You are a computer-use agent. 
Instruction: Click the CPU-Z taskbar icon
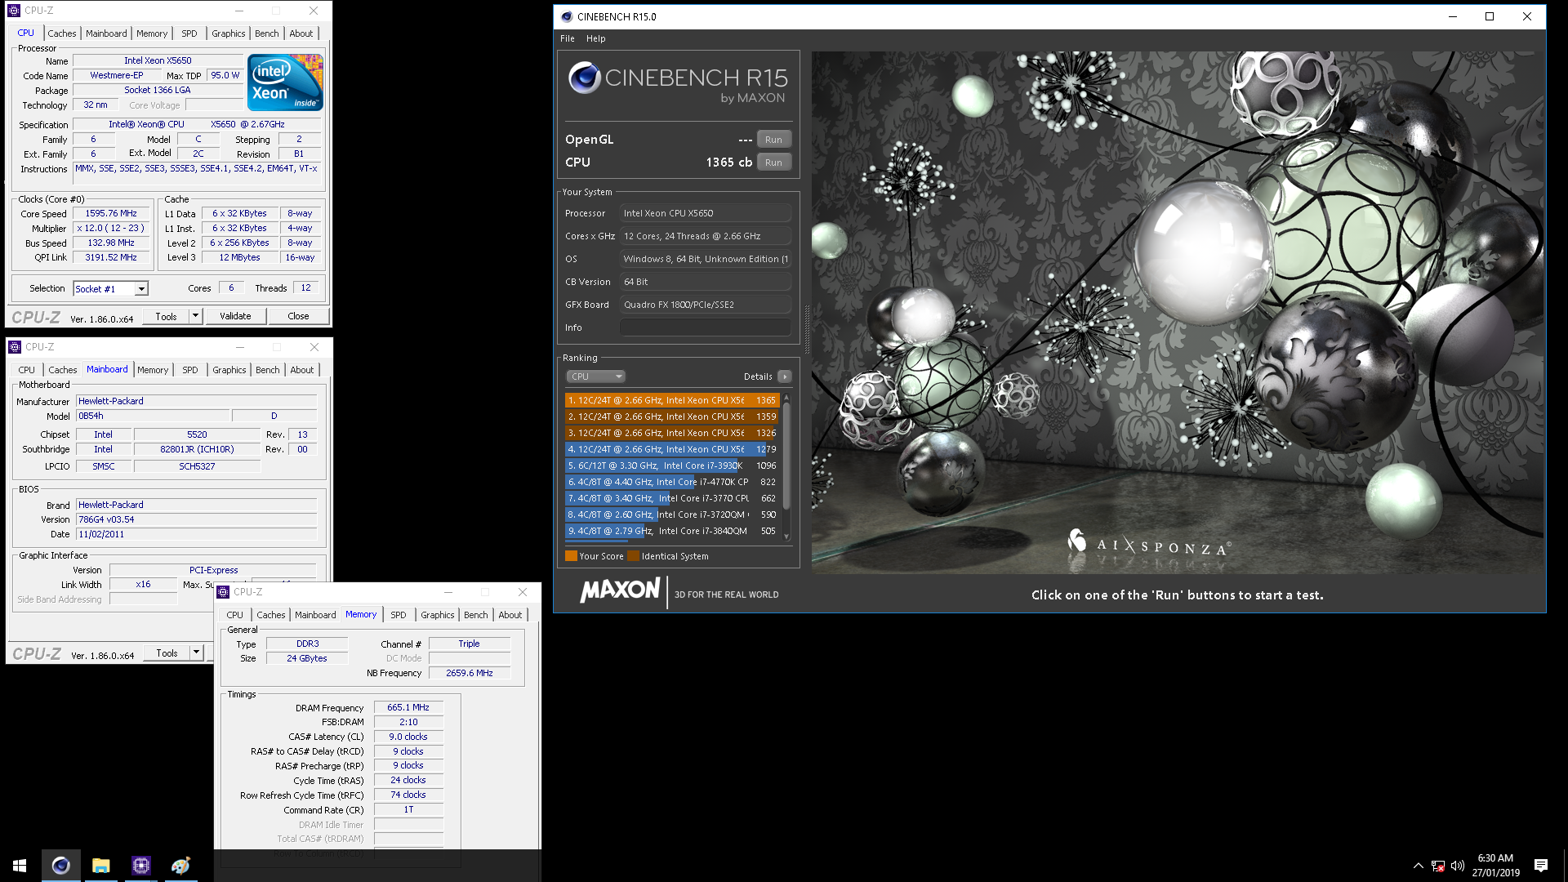pyautogui.click(x=140, y=866)
